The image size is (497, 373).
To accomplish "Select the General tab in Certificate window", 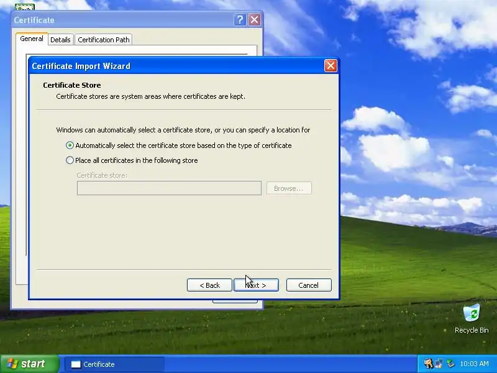I will pyautogui.click(x=32, y=39).
